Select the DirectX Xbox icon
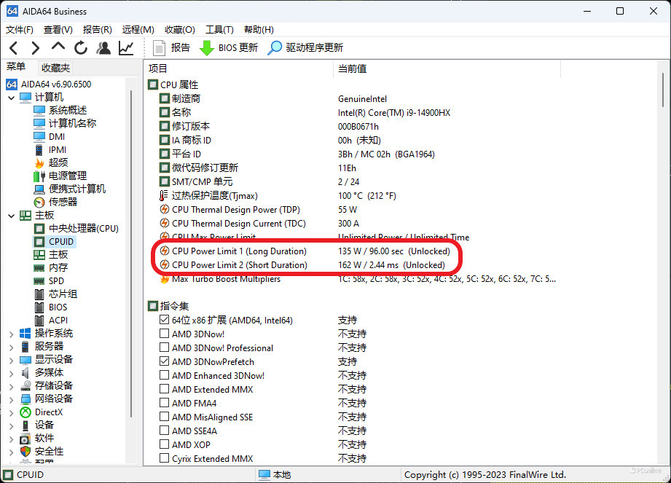This screenshot has height=483, width=671. pyautogui.click(x=25, y=412)
